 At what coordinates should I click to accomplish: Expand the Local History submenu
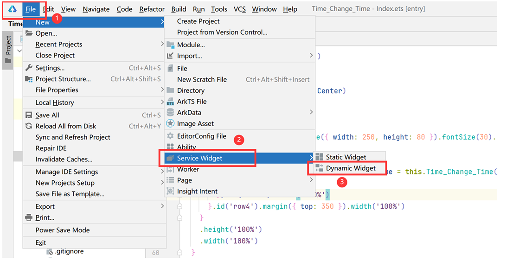point(162,102)
